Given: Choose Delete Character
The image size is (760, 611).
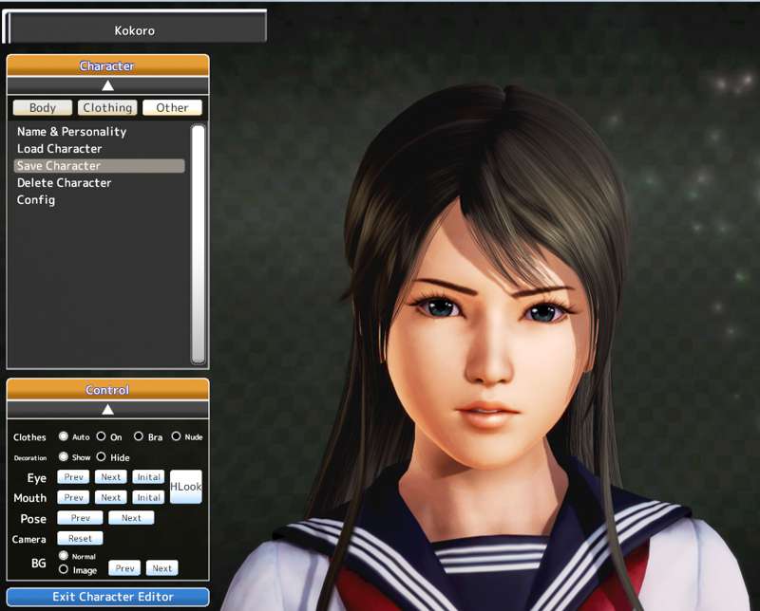Looking at the screenshot, I should point(64,182).
